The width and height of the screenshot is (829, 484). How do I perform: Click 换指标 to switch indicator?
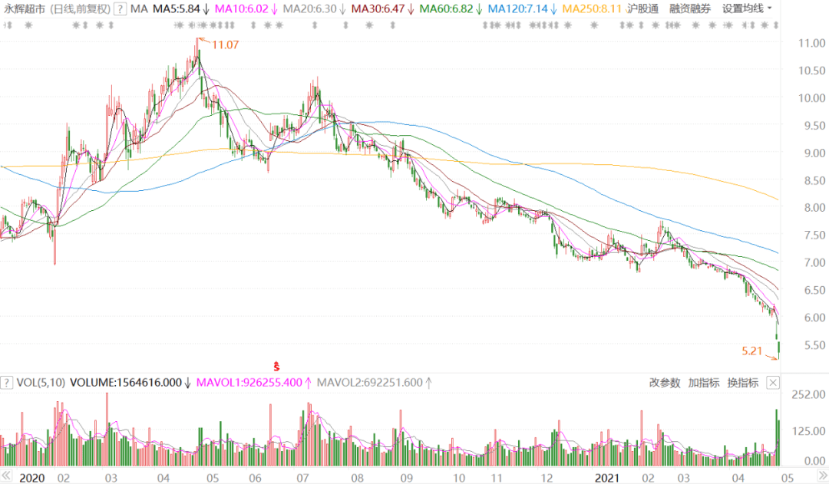coord(743,383)
